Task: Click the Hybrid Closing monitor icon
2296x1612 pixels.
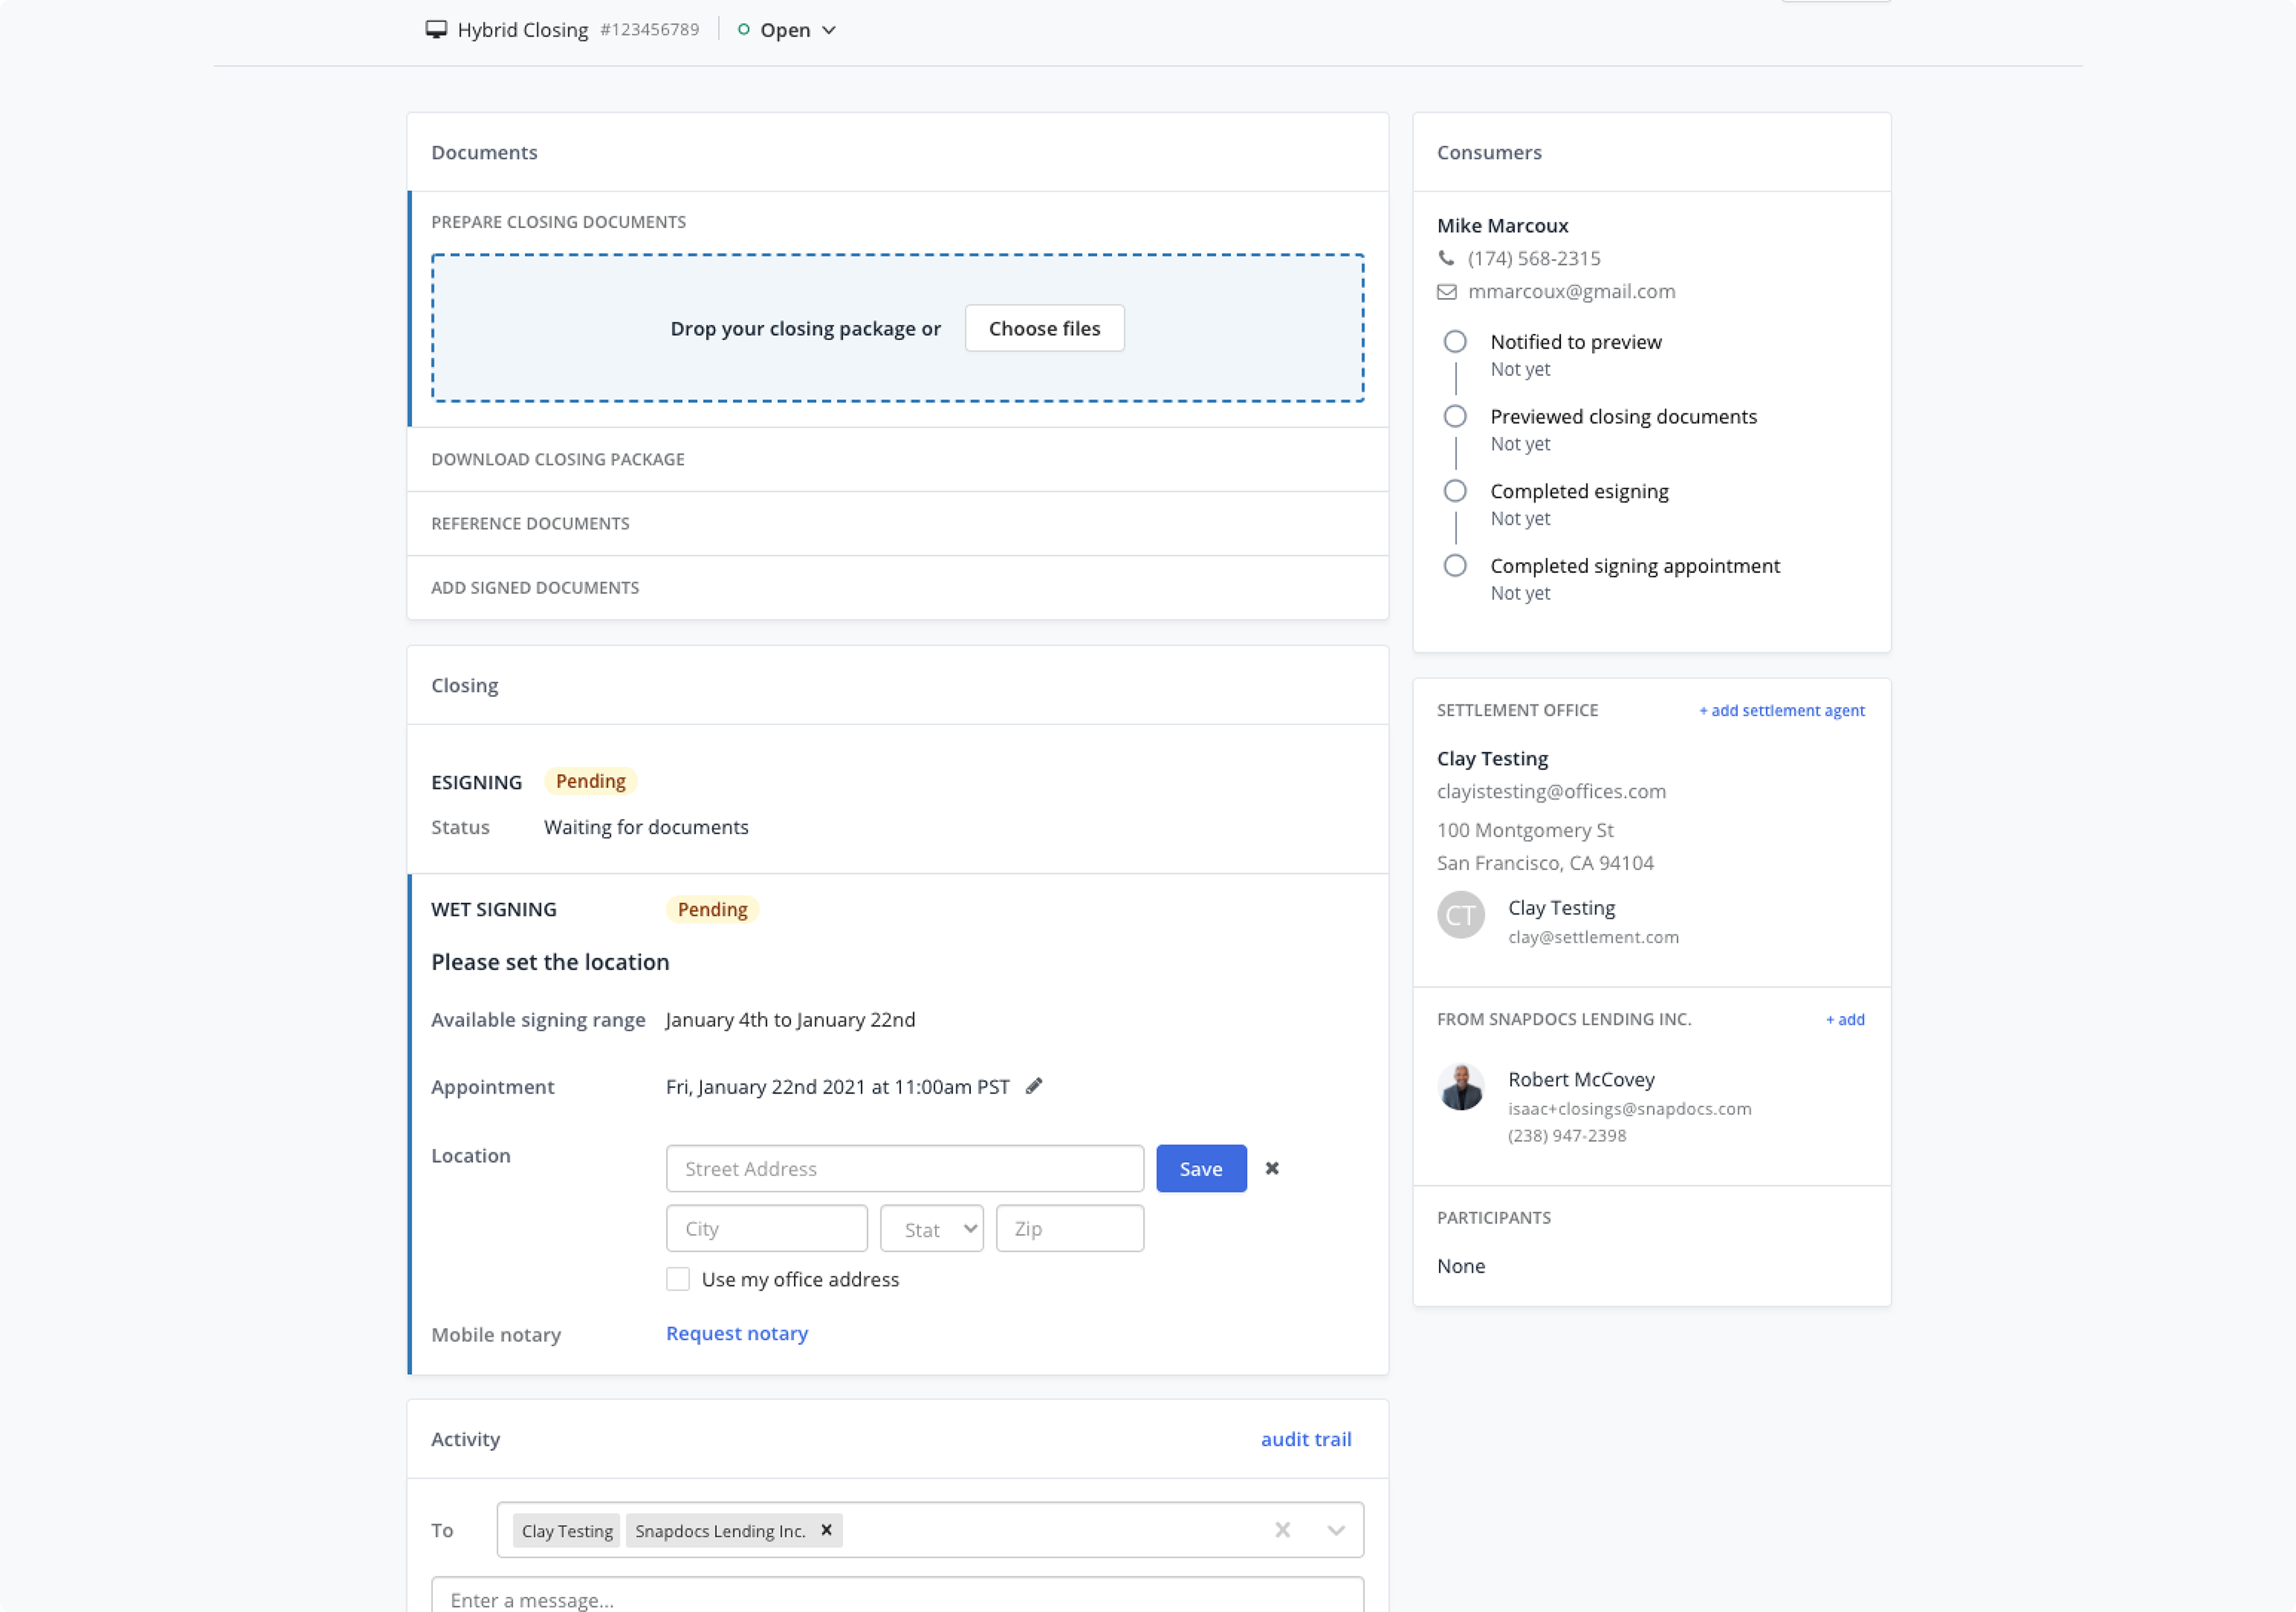Action: click(x=436, y=29)
